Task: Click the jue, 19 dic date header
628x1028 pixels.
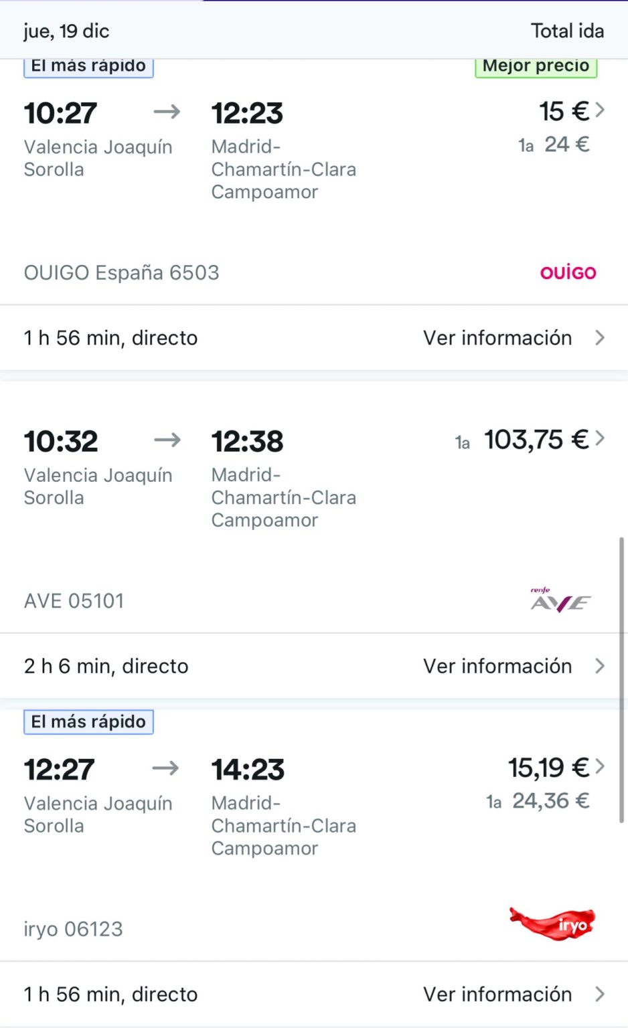Action: [x=66, y=31]
